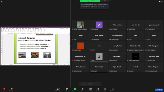This screenshot has width=164, height=92.
Task: Open the Insert tool in Foxit ribbon
Action: click(x=36, y=31)
